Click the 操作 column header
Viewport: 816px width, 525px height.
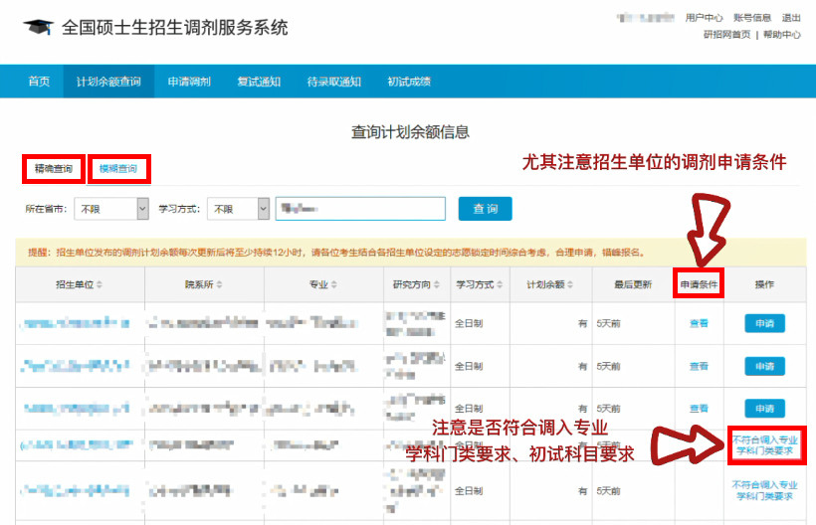pyautogui.click(x=764, y=284)
